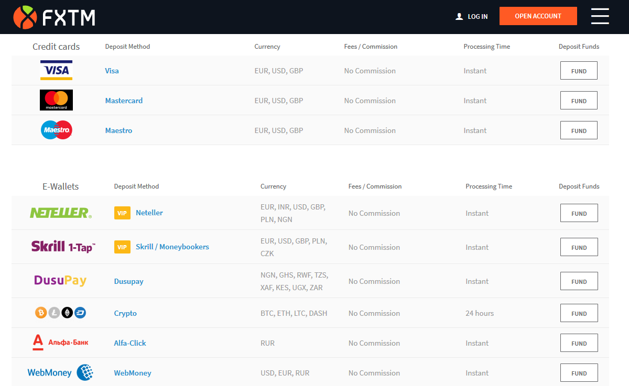
Task: Click the Visa card logo
Action: 56,70
